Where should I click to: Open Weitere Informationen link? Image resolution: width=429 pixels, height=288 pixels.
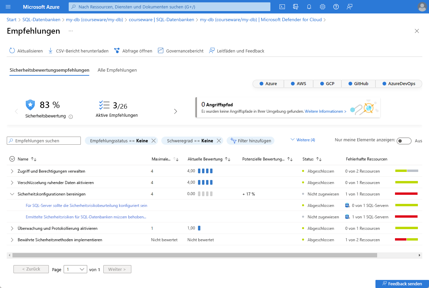326,111
